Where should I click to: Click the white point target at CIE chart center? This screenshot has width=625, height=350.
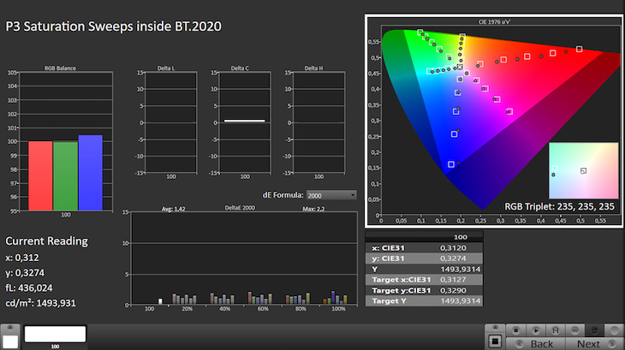tap(460, 67)
